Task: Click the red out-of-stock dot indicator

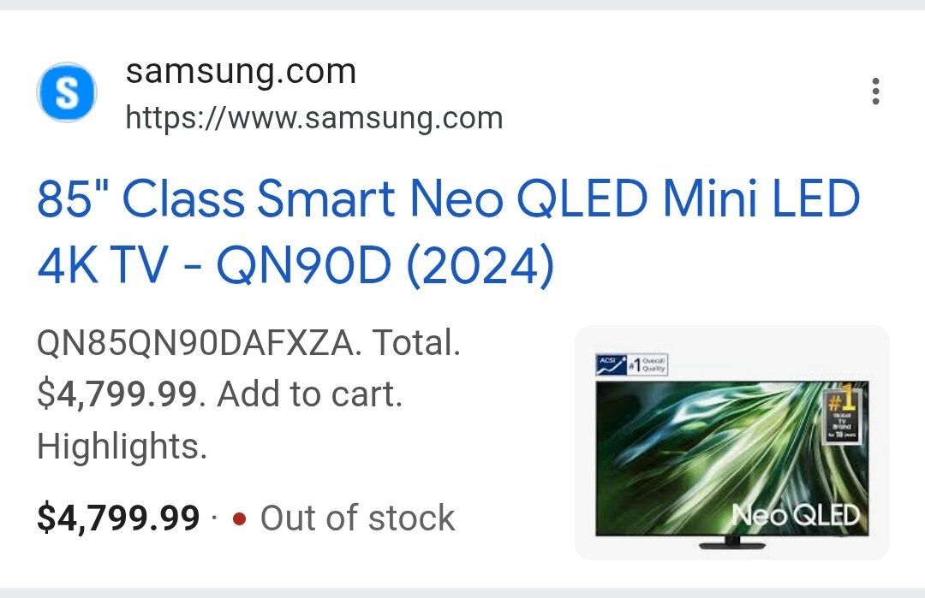Action: 240,518
